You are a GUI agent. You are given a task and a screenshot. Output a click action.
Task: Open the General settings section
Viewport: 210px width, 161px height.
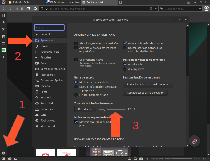tap(49, 35)
